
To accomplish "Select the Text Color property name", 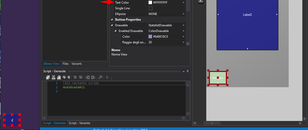I will (122, 3).
